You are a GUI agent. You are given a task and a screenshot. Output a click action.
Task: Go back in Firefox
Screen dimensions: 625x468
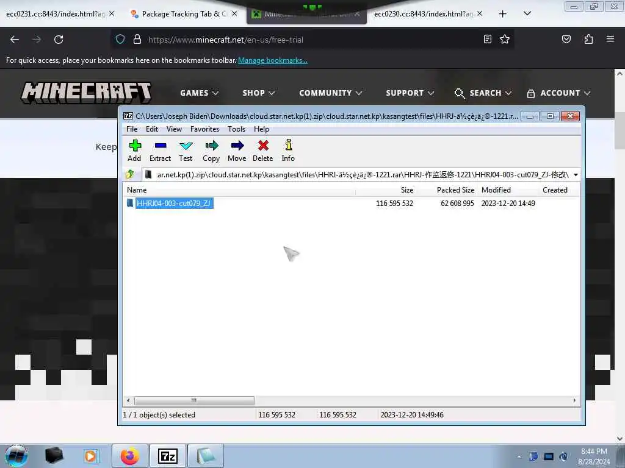15,40
